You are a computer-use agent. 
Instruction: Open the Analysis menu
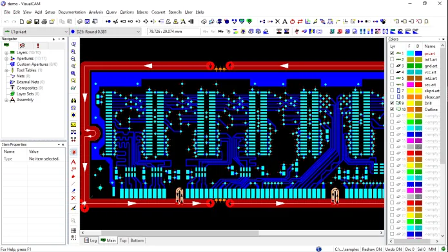point(95,12)
